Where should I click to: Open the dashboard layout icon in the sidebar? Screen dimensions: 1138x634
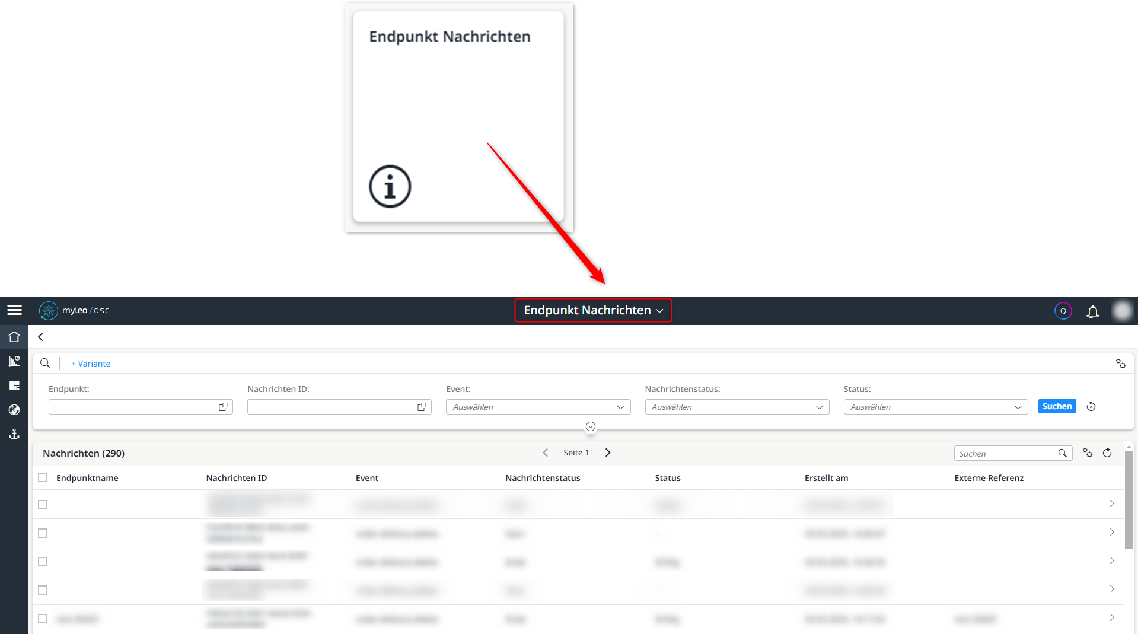point(14,386)
